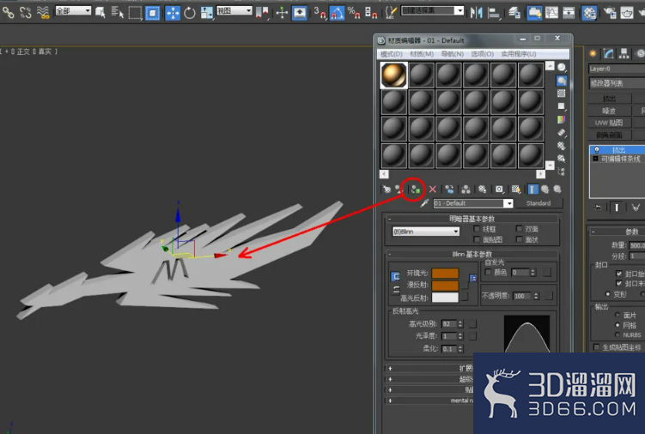This screenshot has height=434, width=645.
Task: Click Material ID Channel icon
Action: click(x=499, y=190)
